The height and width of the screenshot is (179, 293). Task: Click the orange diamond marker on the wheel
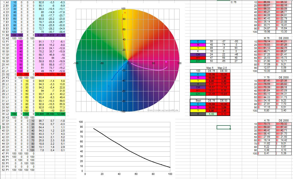(125, 13)
